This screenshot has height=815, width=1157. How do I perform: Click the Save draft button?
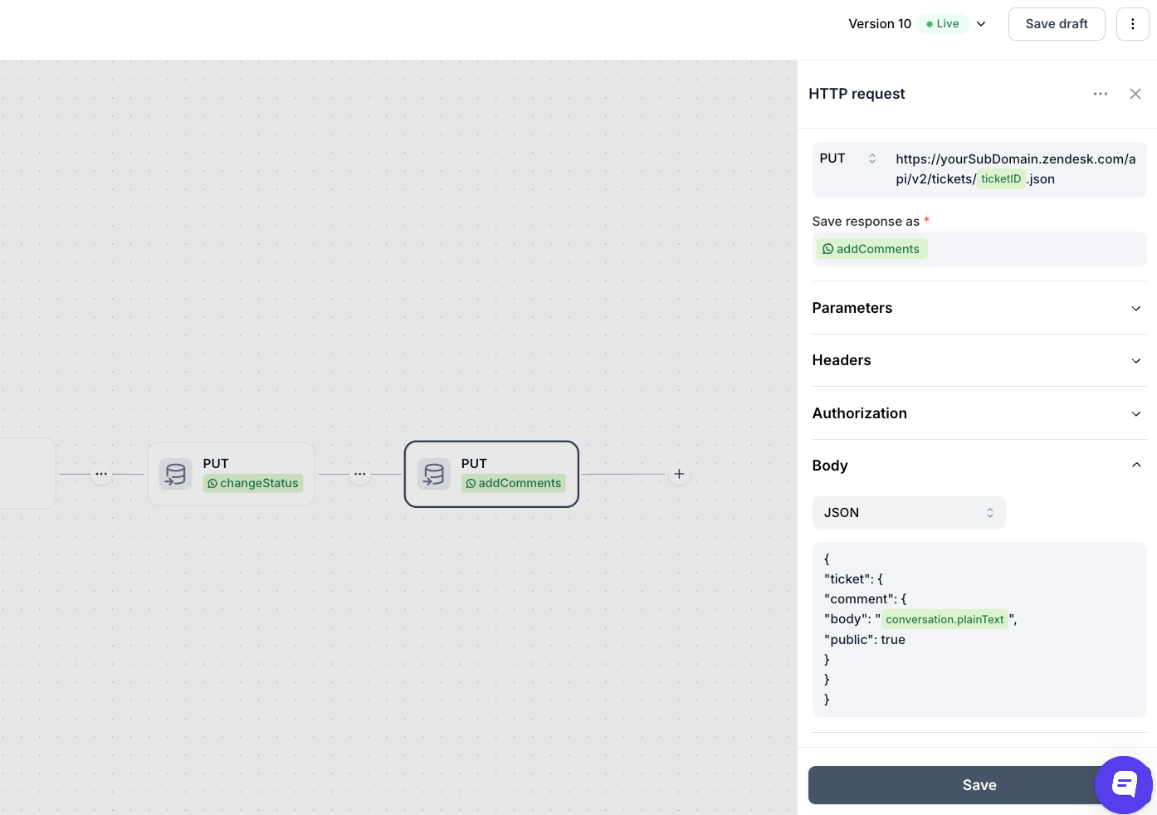point(1057,24)
